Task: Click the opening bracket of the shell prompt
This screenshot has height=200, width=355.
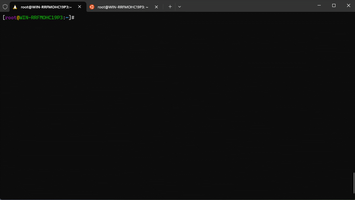Action: (4, 18)
